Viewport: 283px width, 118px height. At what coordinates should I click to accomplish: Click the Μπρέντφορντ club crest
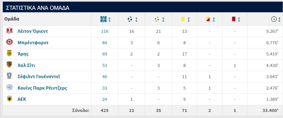[9, 42]
